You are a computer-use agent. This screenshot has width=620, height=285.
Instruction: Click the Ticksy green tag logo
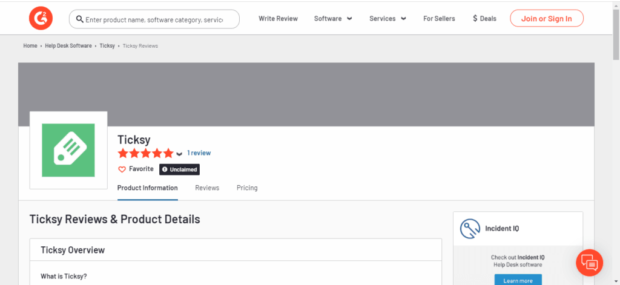(x=68, y=150)
